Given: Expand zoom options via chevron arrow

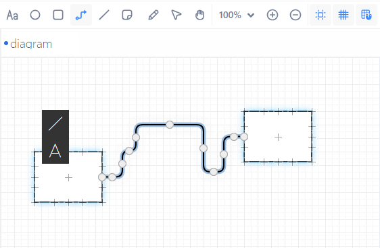Looking at the screenshot, I should click(251, 15).
